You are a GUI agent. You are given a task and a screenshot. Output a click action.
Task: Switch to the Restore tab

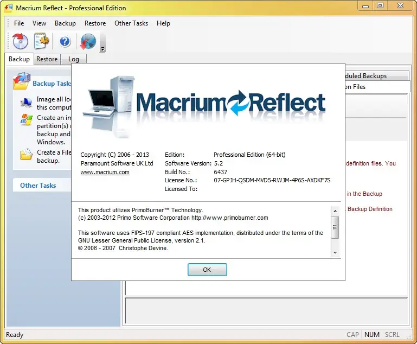point(47,59)
